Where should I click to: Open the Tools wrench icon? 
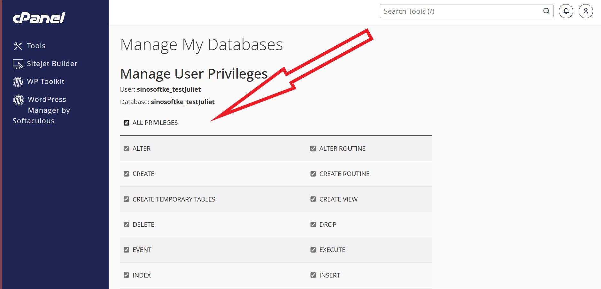point(18,46)
